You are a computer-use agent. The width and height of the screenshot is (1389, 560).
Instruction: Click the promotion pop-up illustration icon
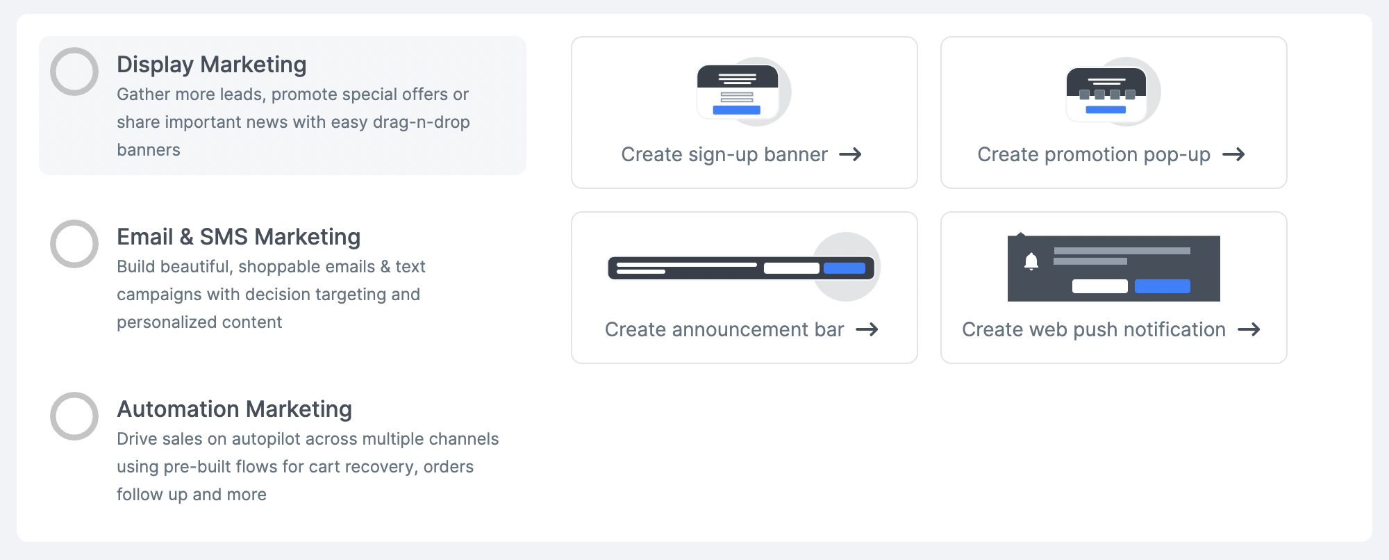(x=1113, y=92)
